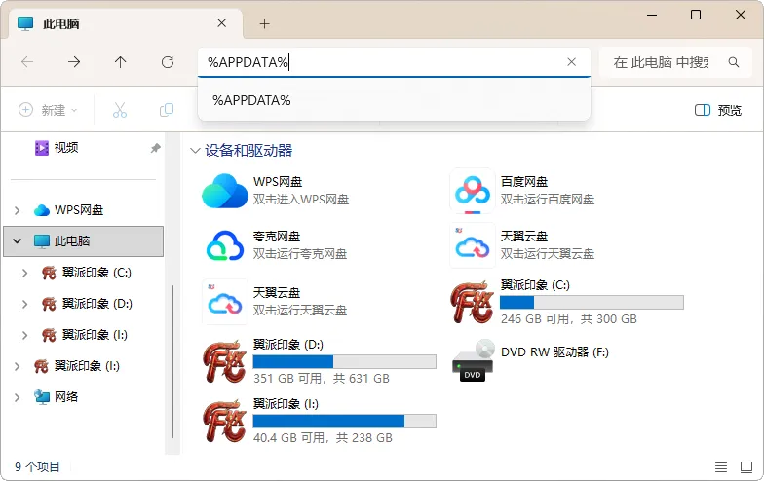Collapse the 设备和驱动器 group

(x=195, y=150)
